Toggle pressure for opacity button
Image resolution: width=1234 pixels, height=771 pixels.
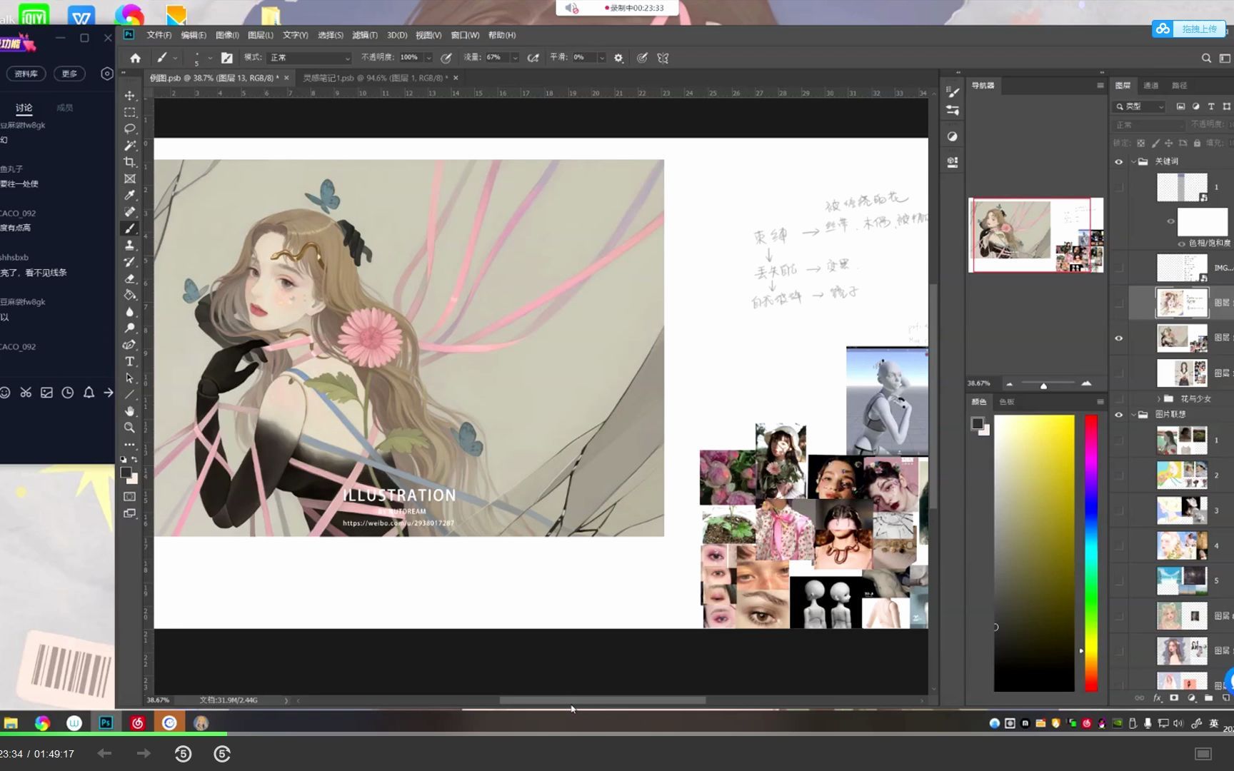pos(446,58)
